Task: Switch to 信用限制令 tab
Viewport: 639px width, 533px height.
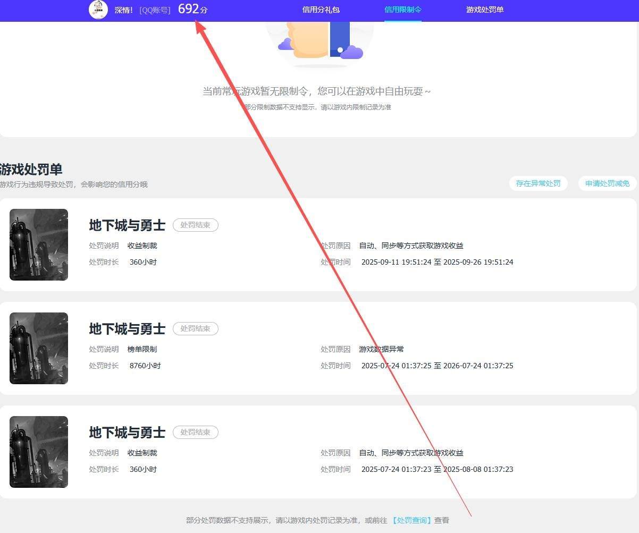Action: 403,10
